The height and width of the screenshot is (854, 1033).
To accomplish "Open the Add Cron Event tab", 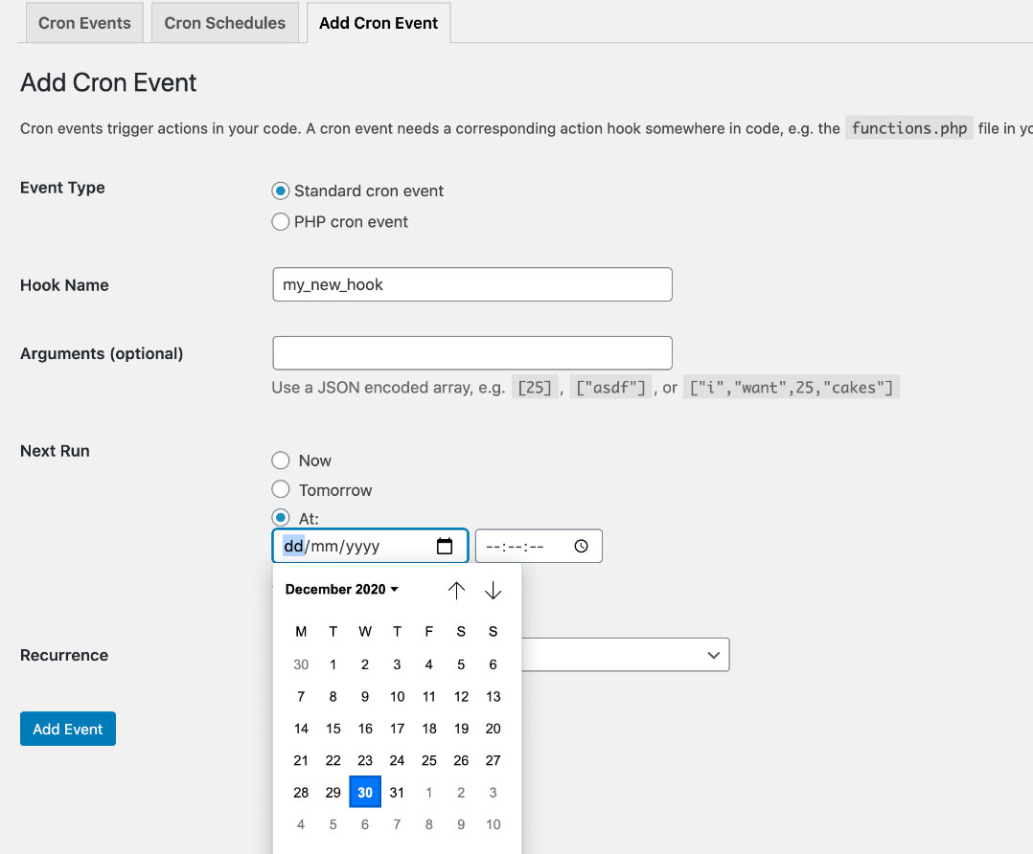I will 379,23.
